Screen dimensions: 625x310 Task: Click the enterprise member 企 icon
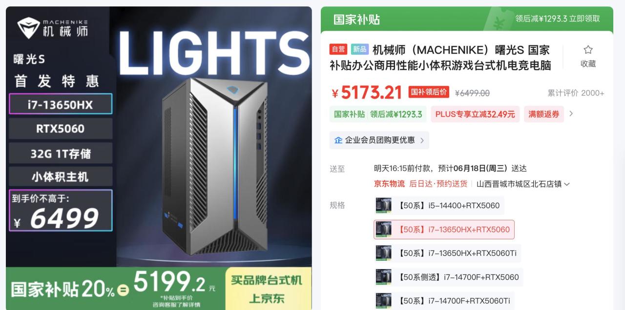pos(338,140)
